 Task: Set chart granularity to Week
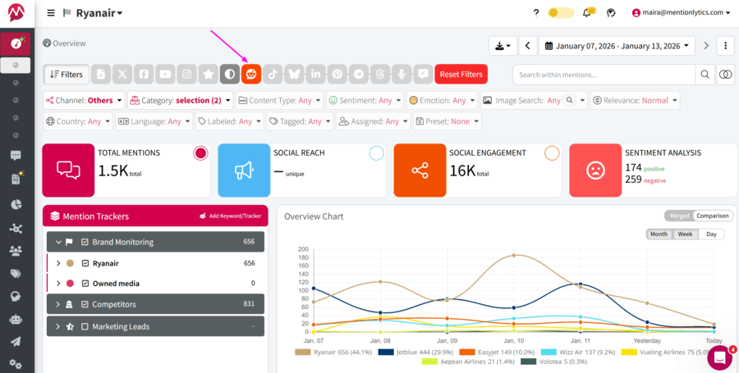(x=686, y=234)
